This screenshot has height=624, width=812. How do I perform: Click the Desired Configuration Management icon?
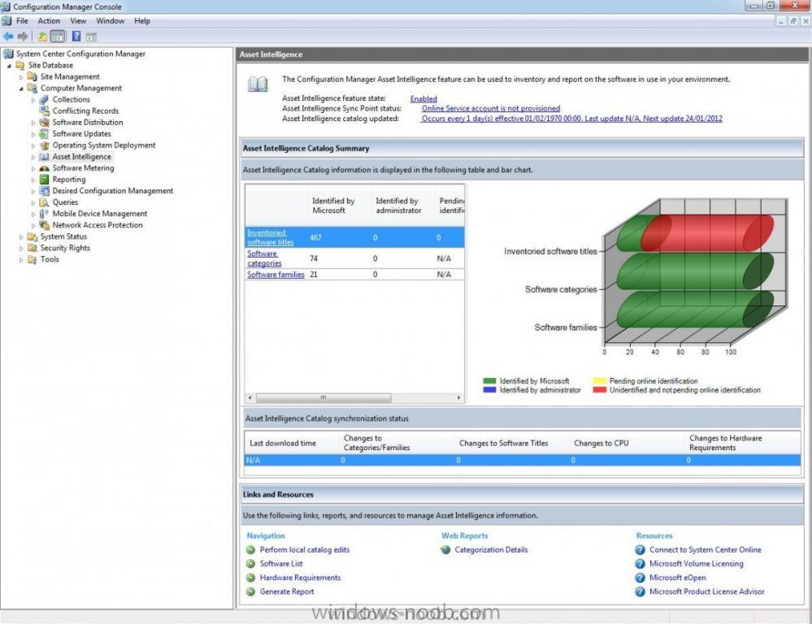click(45, 191)
